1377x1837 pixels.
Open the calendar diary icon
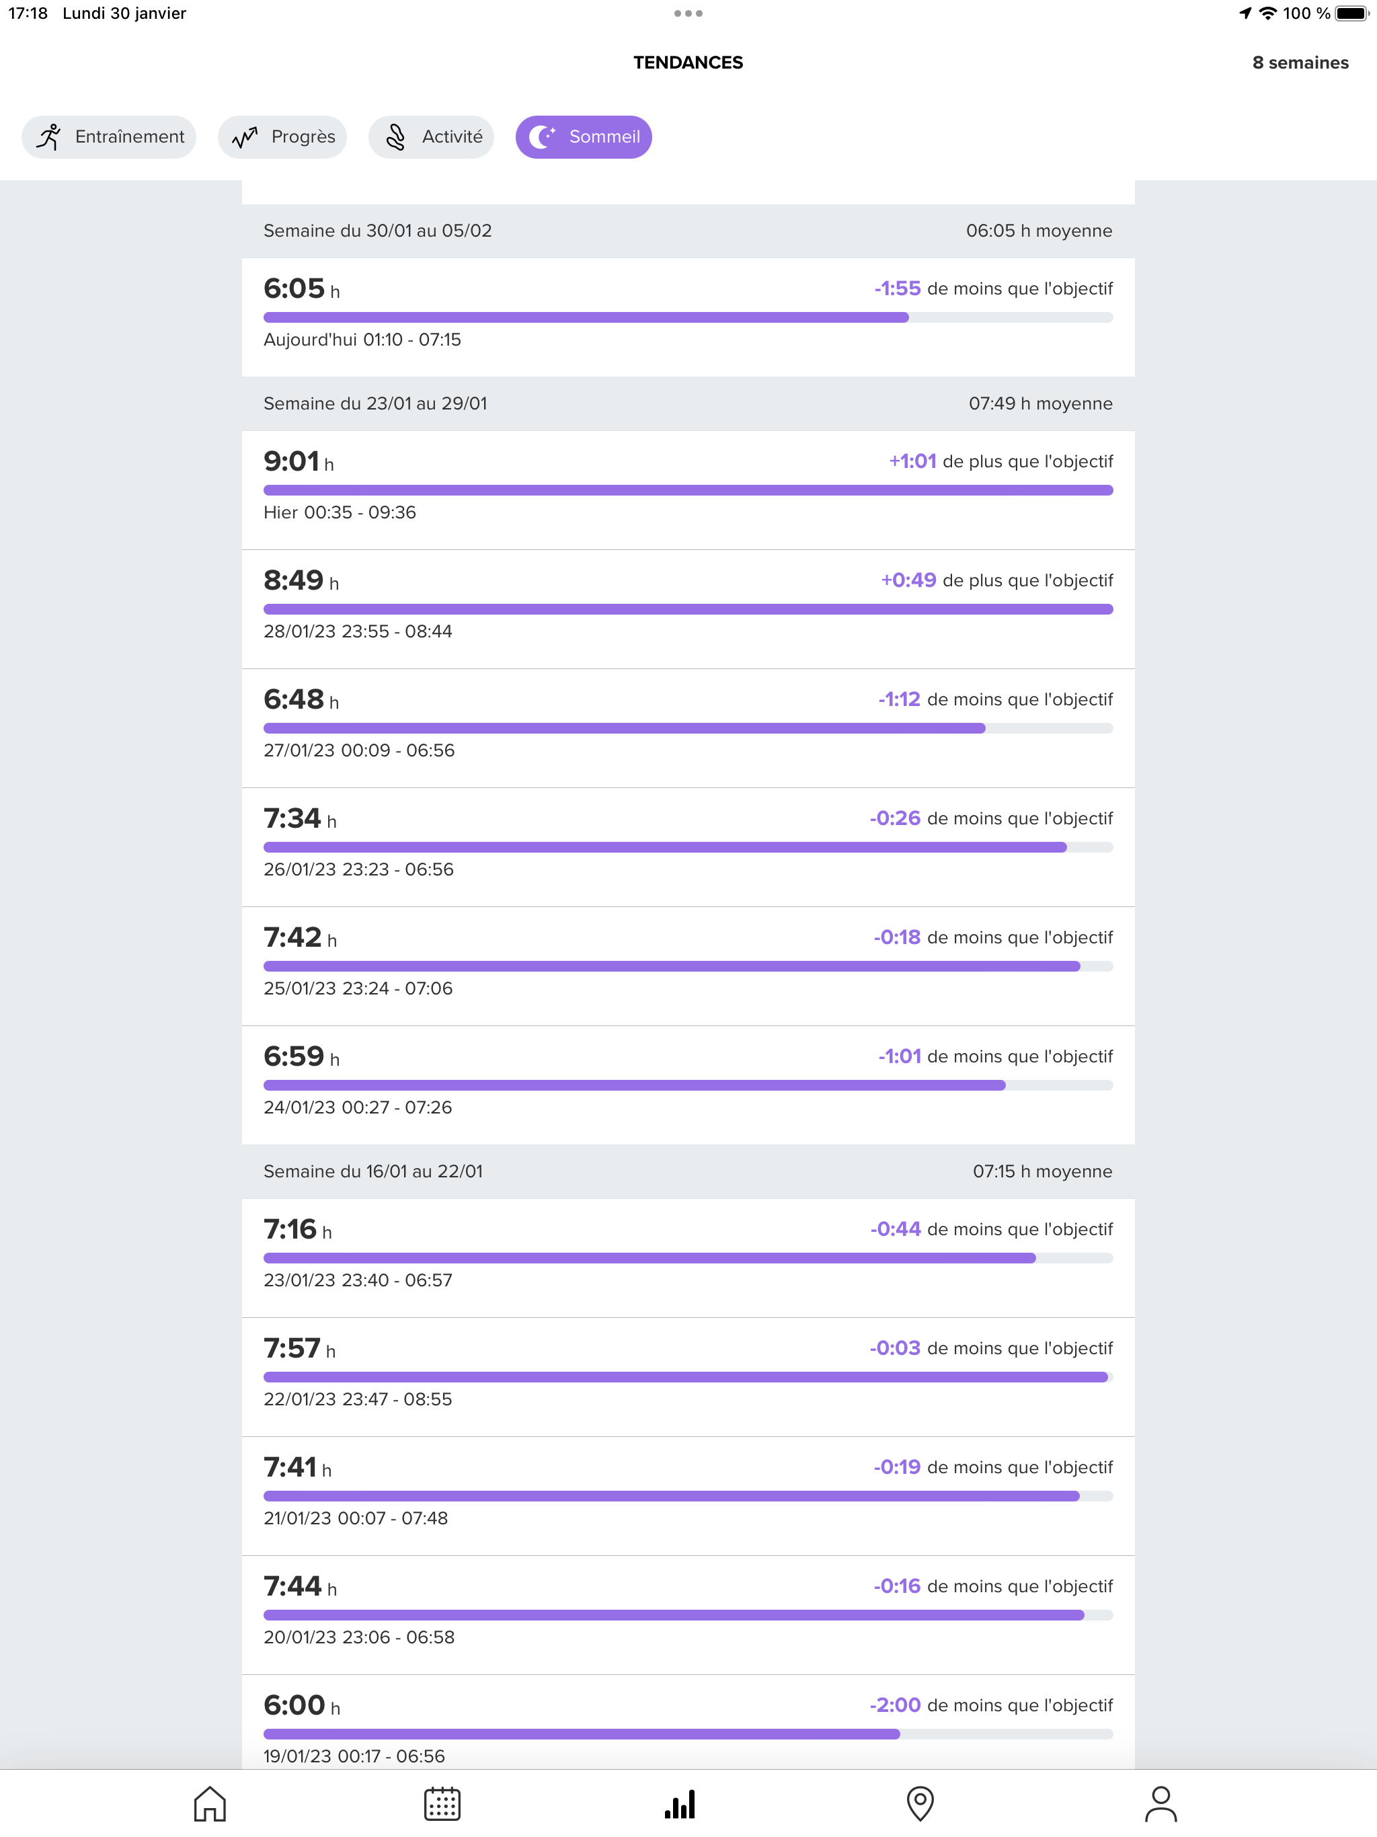[x=442, y=1804]
